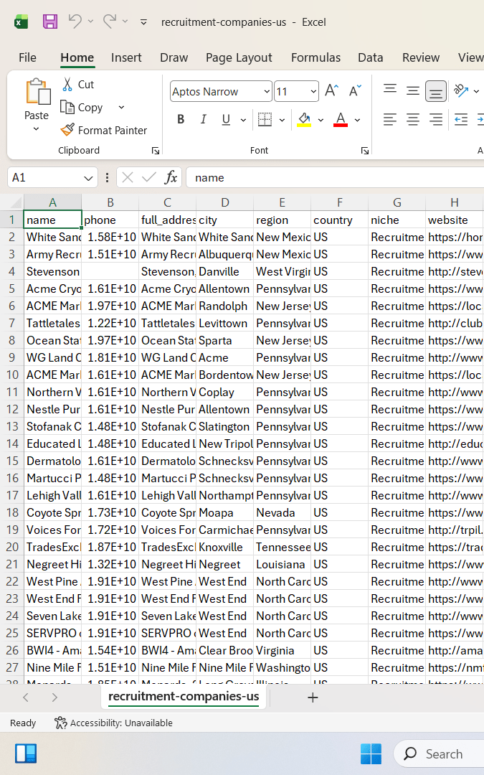Expand the Paste options arrow
The image size is (484, 775).
tap(36, 129)
